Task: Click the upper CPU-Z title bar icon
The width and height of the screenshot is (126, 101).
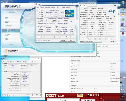Action: [x=36, y=4]
